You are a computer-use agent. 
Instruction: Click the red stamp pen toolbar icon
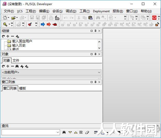tap(30, 24)
